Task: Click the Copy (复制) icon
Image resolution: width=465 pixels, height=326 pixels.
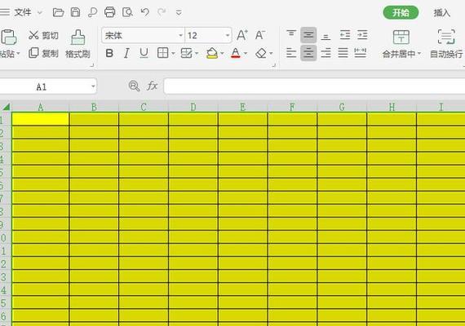Action: [33, 53]
